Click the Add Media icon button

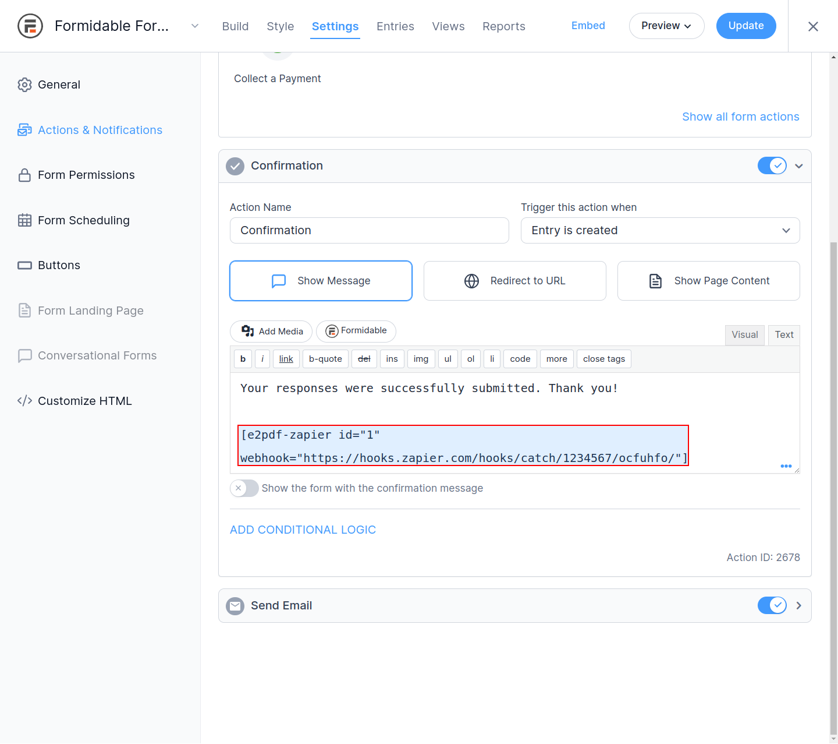coord(271,331)
